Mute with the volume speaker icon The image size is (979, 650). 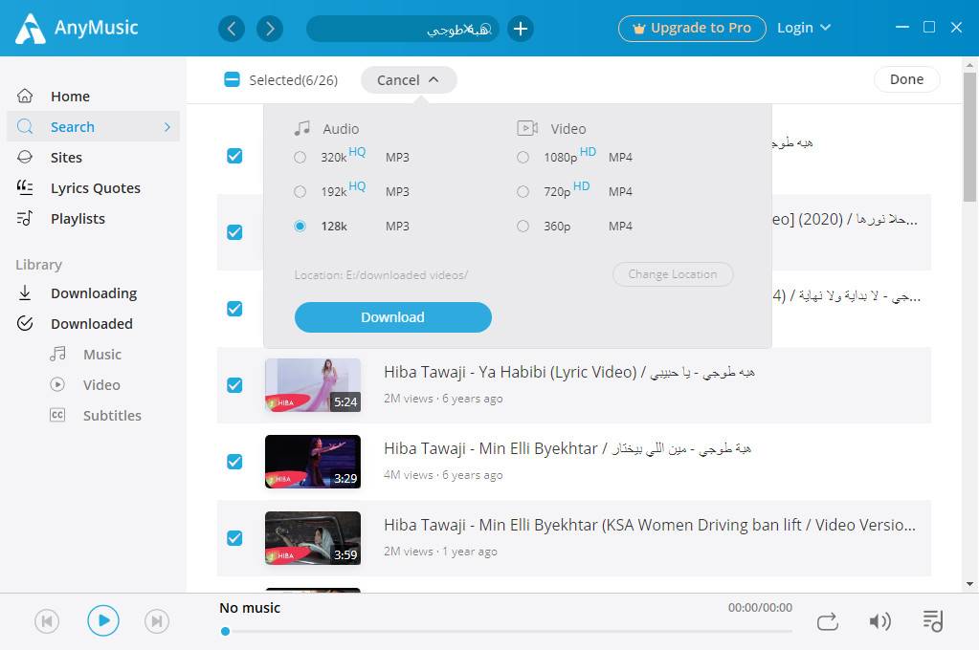tap(879, 621)
